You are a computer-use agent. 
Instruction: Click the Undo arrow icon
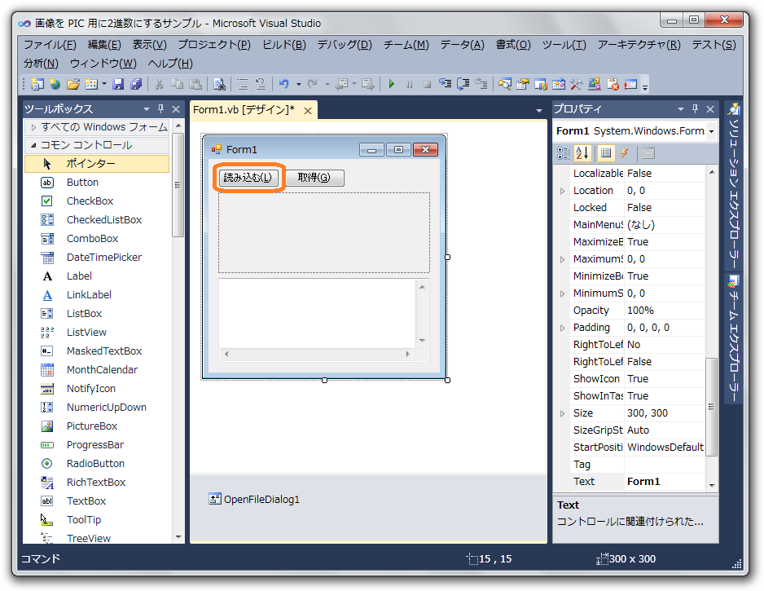point(284,84)
